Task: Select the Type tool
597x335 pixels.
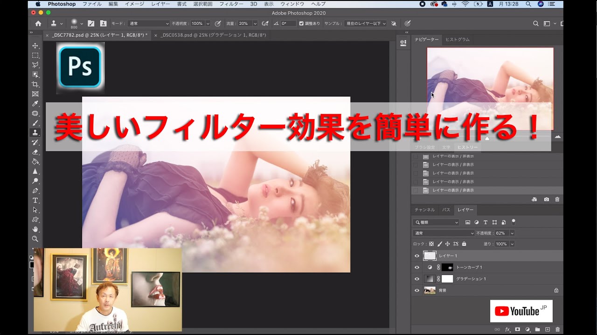Action: pos(35,201)
